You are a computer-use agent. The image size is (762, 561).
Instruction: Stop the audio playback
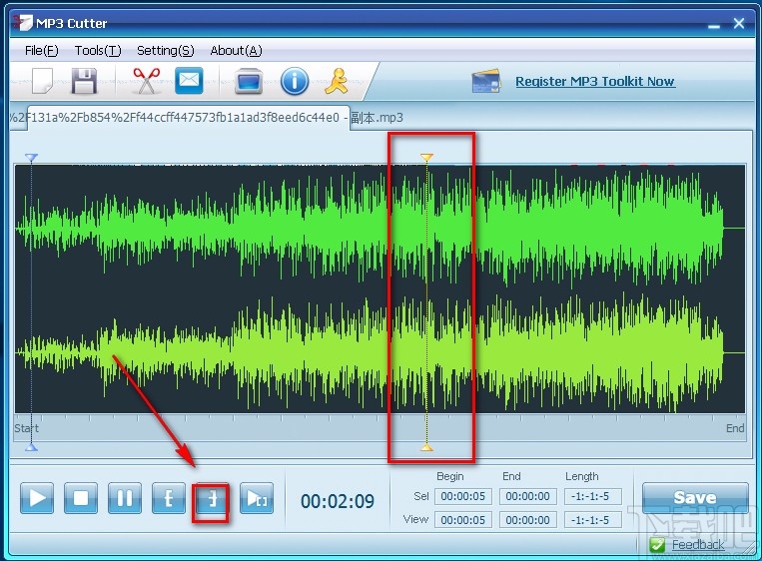click(81, 498)
